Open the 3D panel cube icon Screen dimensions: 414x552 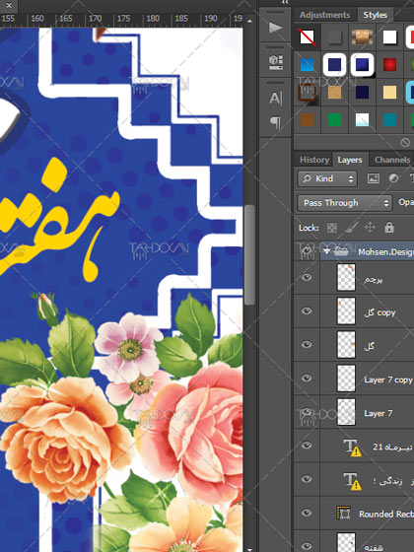pyautogui.click(x=276, y=62)
